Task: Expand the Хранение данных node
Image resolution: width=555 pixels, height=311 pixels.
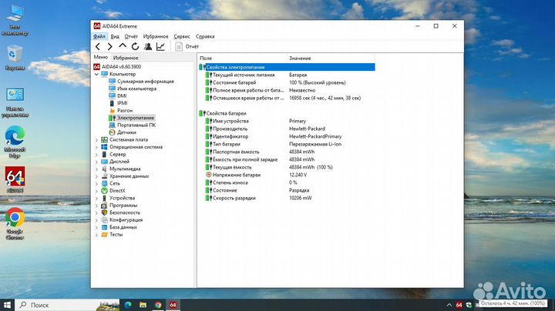Action: (x=96, y=176)
